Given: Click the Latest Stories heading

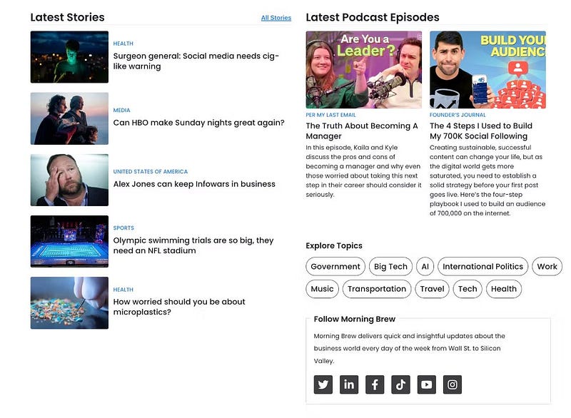Looking at the screenshot, I should [x=67, y=17].
